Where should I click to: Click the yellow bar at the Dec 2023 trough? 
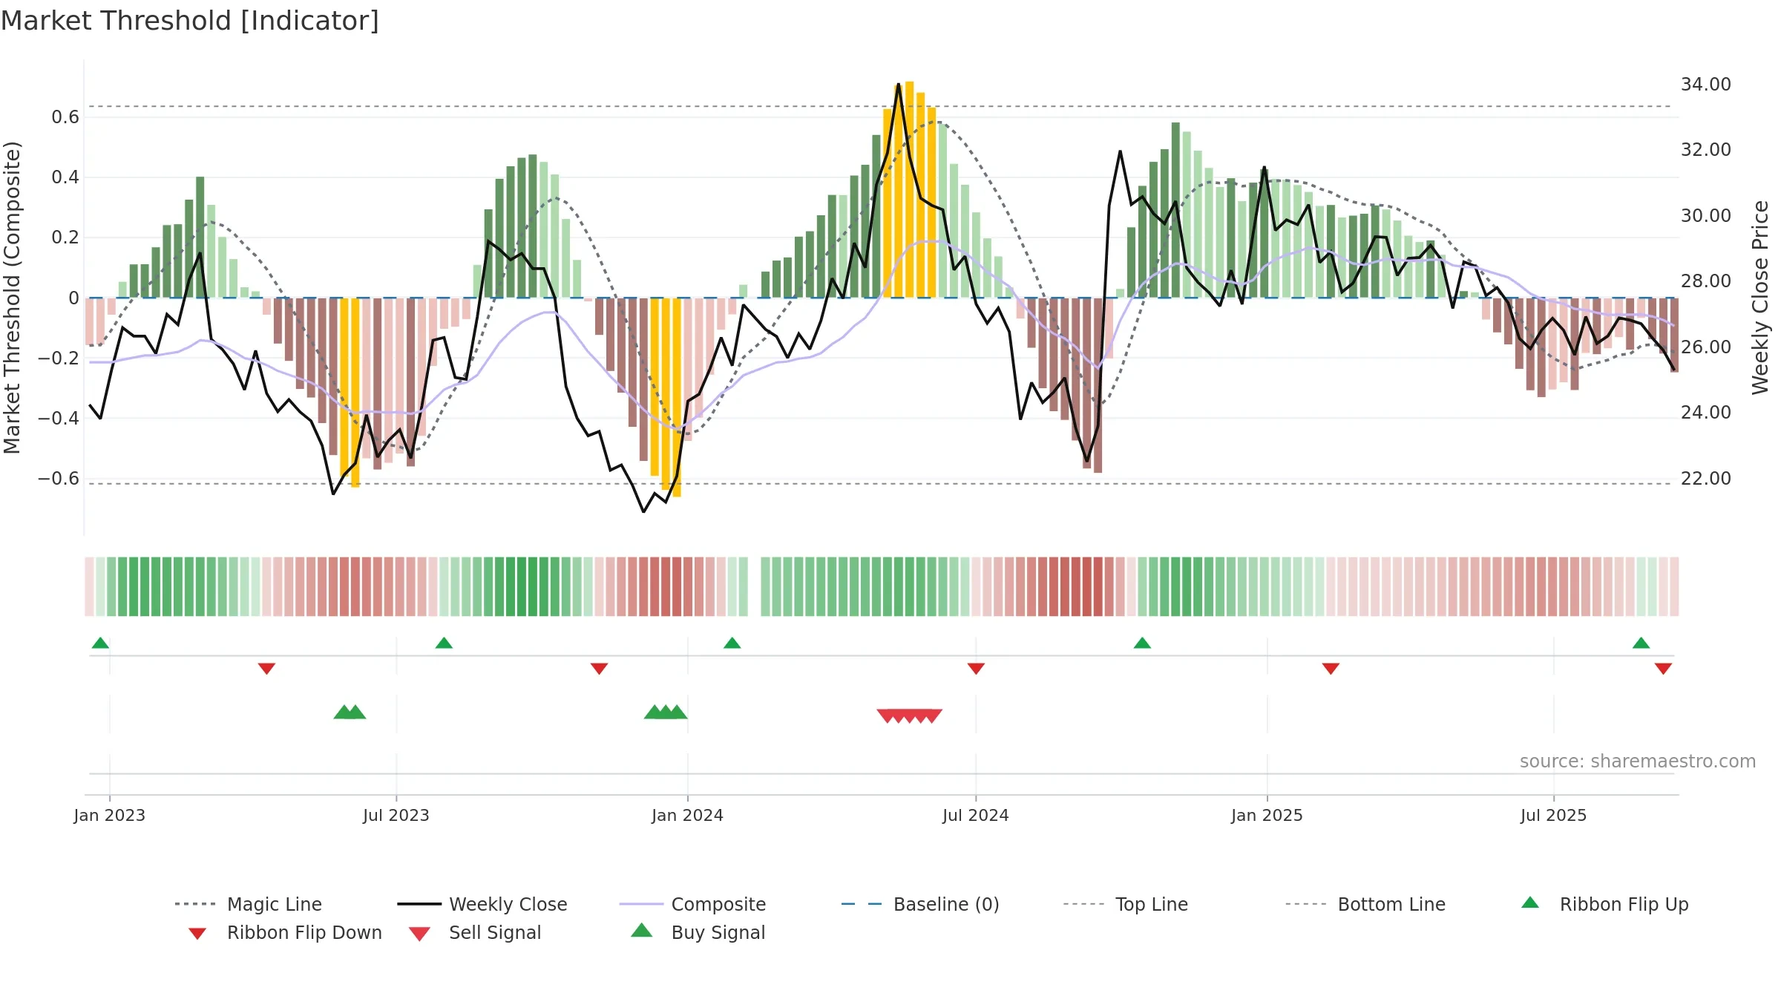tap(677, 397)
